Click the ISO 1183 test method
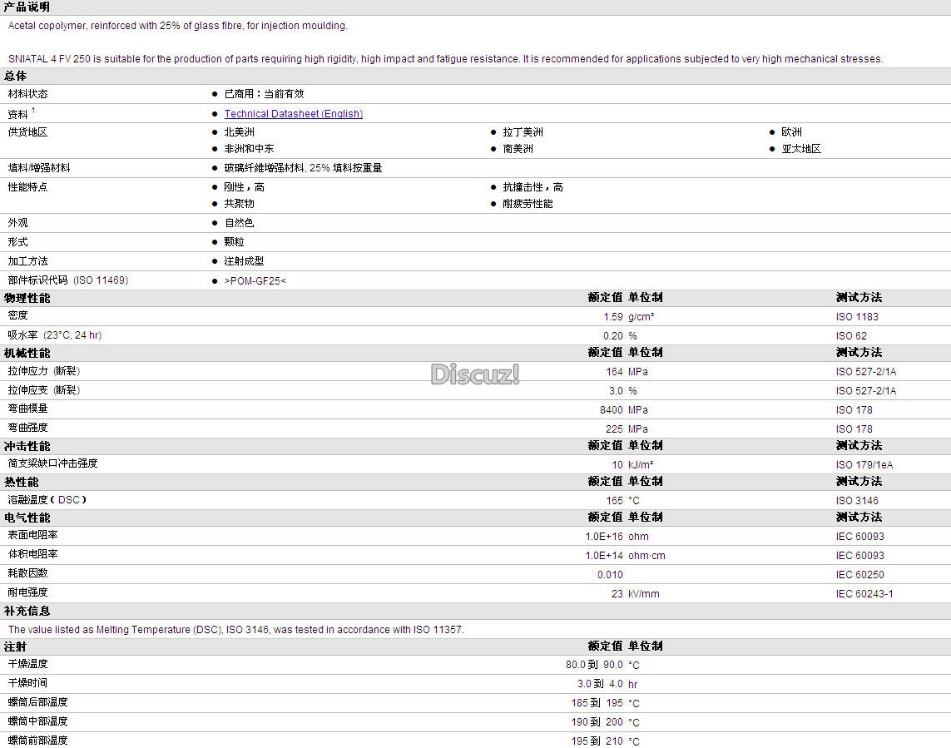 coord(857,317)
